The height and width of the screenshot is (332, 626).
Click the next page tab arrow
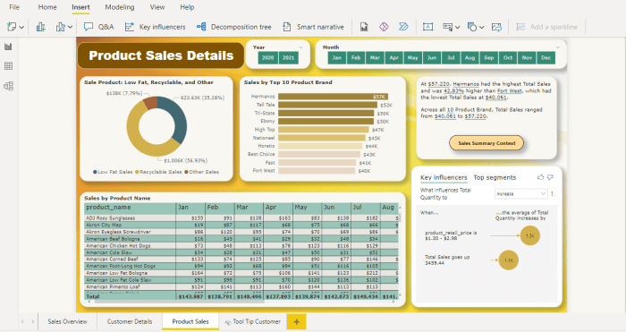(x=33, y=321)
